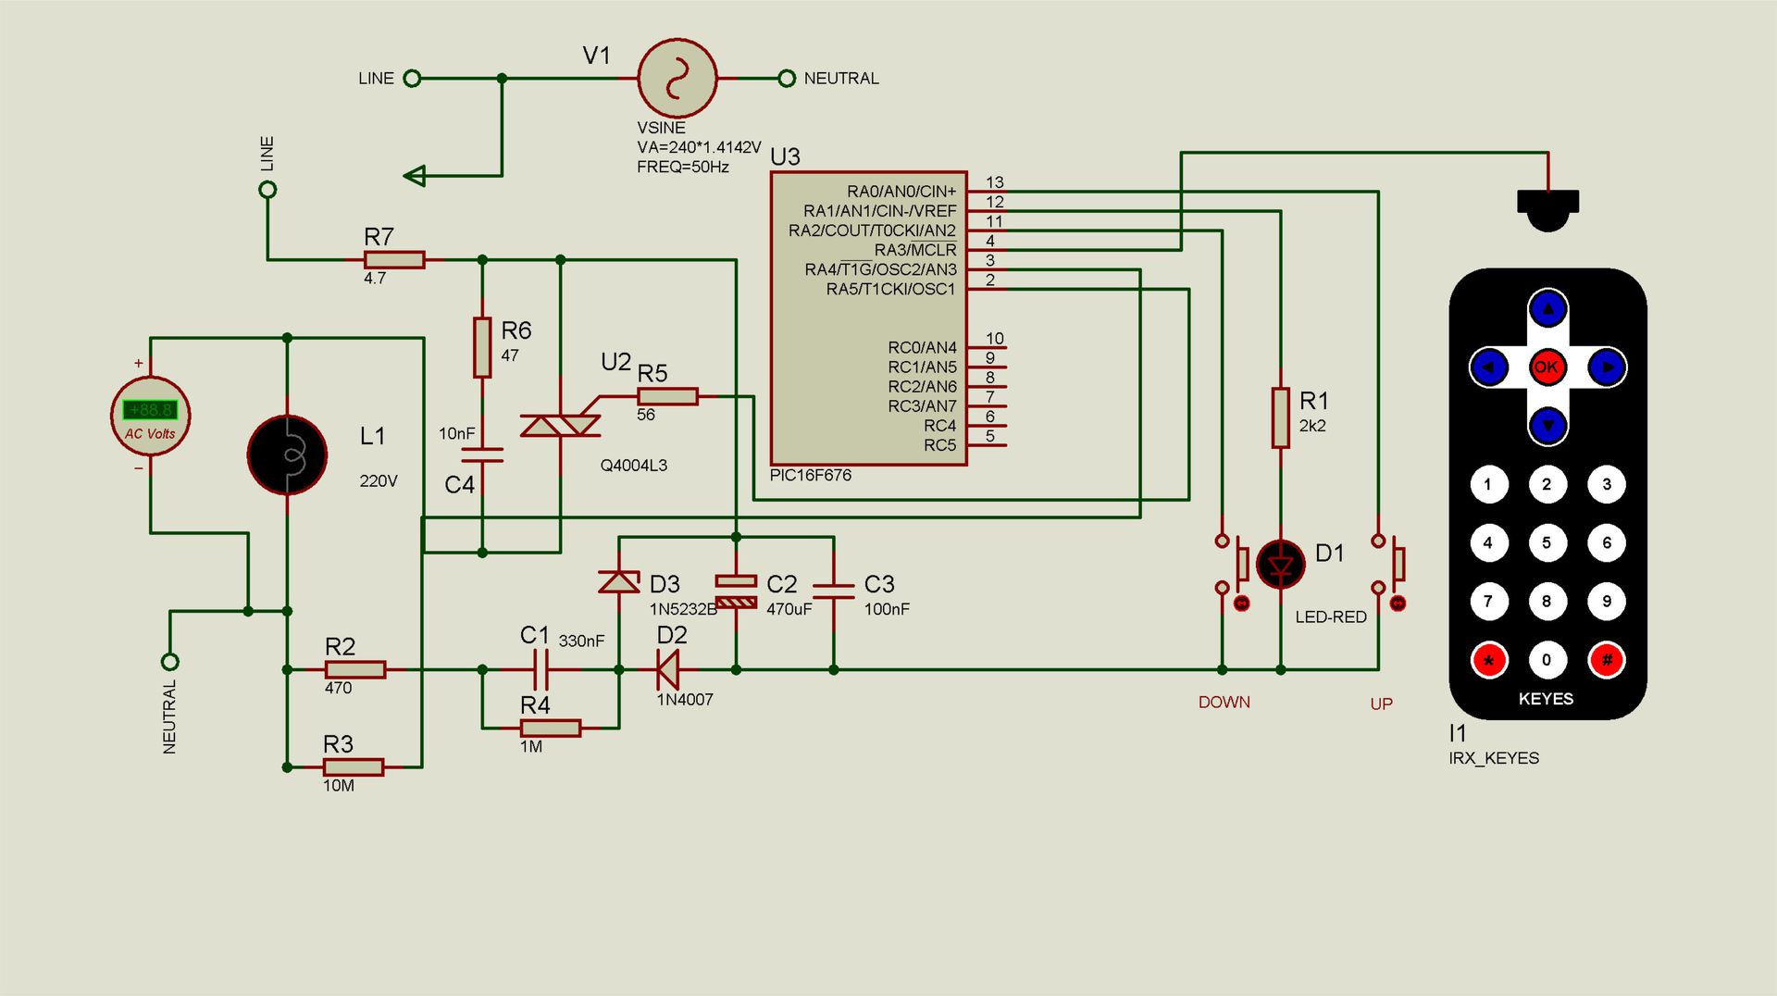Click the blue left arrow remote key

(x=1488, y=367)
